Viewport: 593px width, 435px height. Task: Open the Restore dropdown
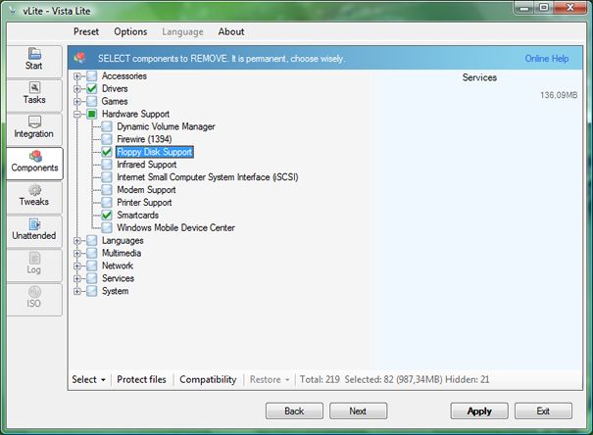tap(270, 379)
